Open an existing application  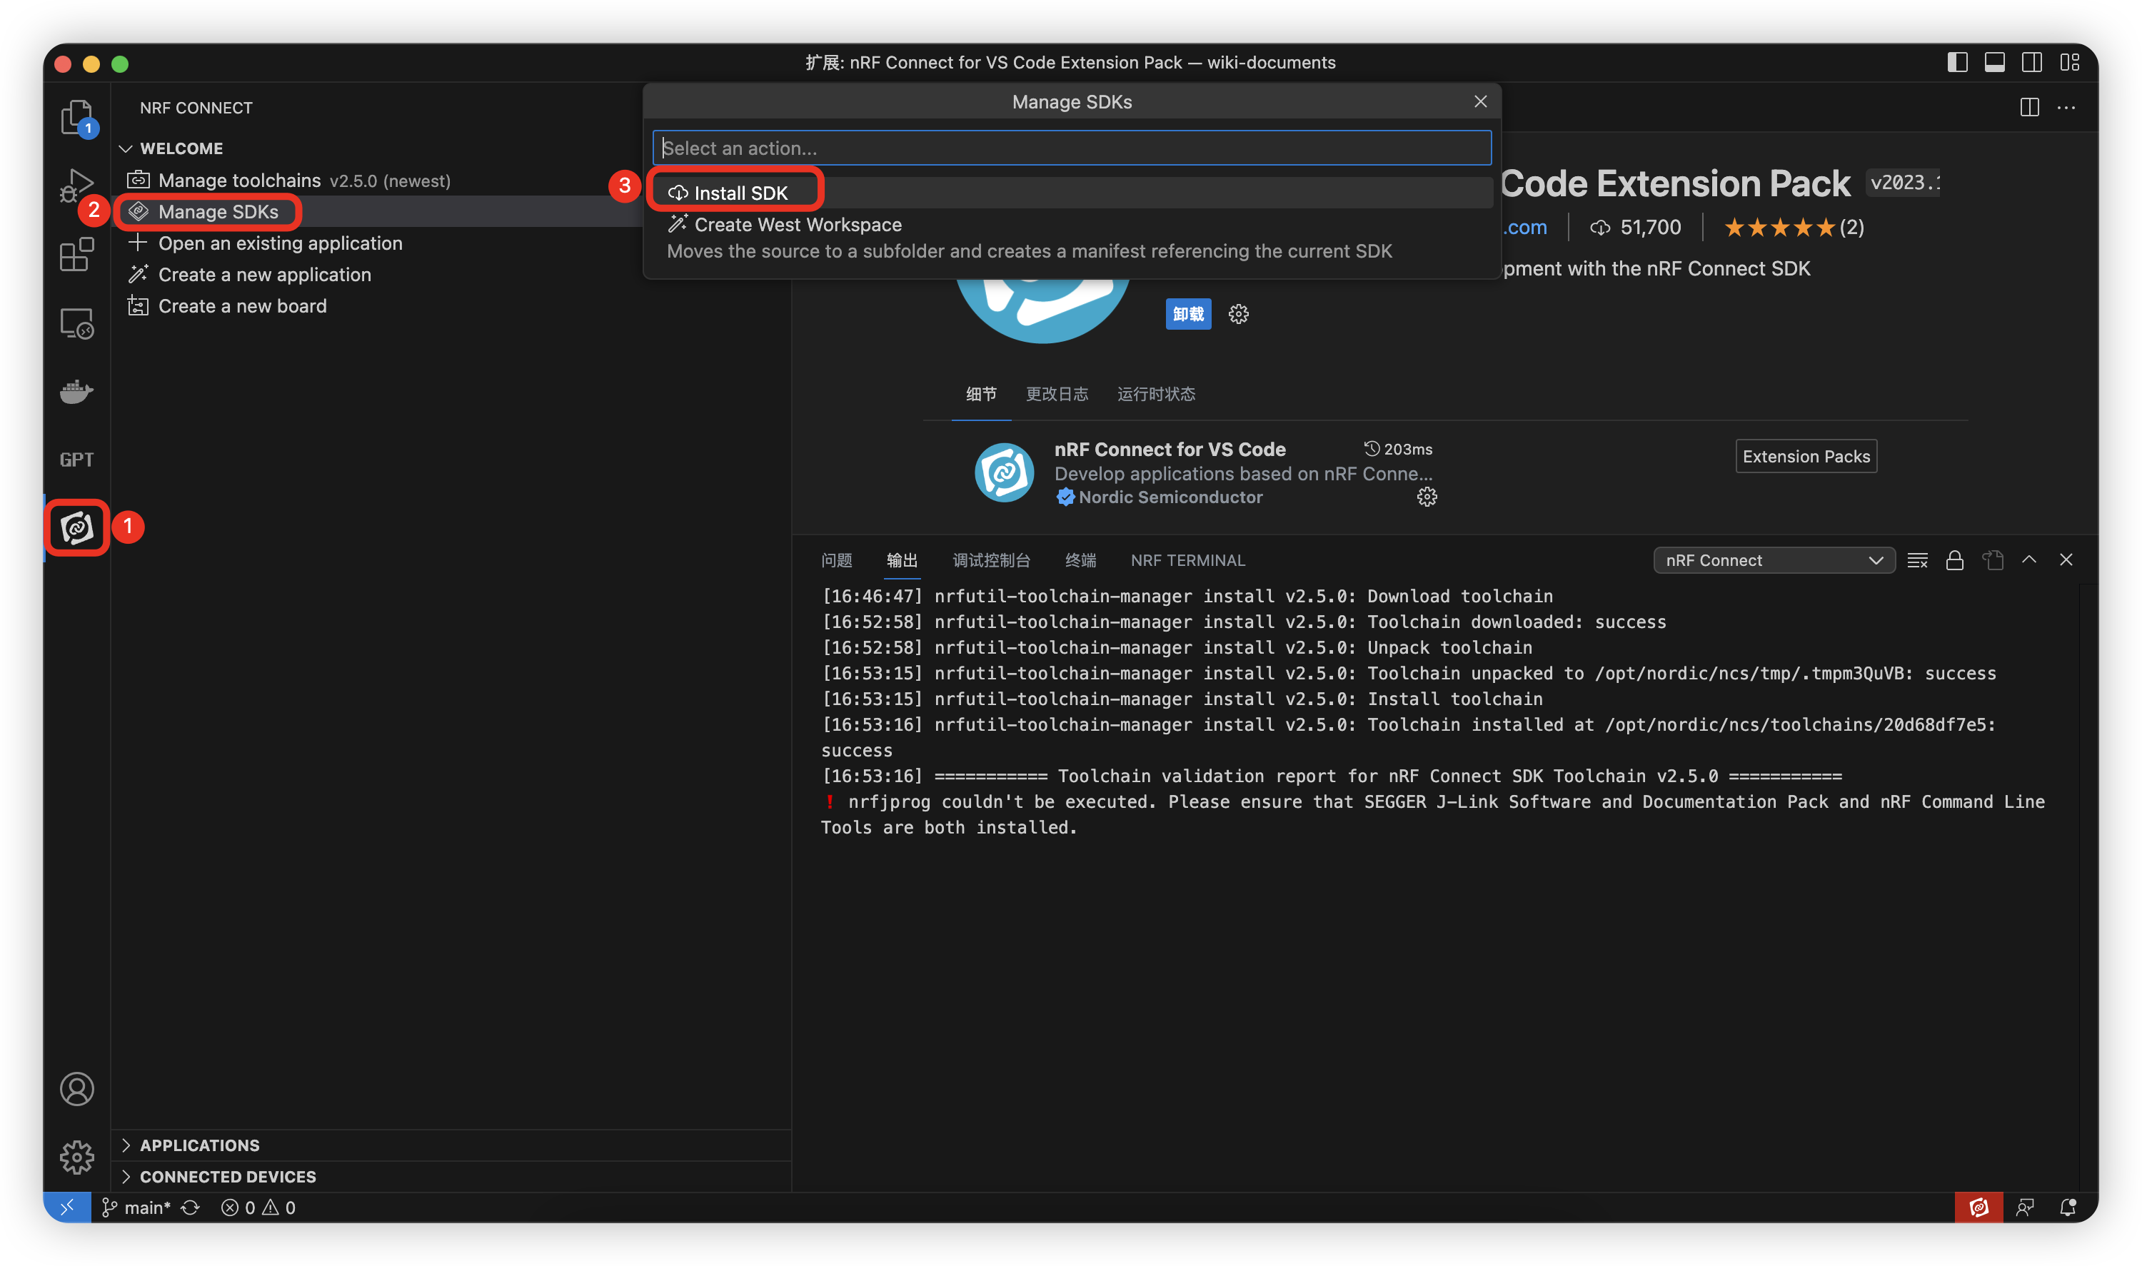click(279, 243)
